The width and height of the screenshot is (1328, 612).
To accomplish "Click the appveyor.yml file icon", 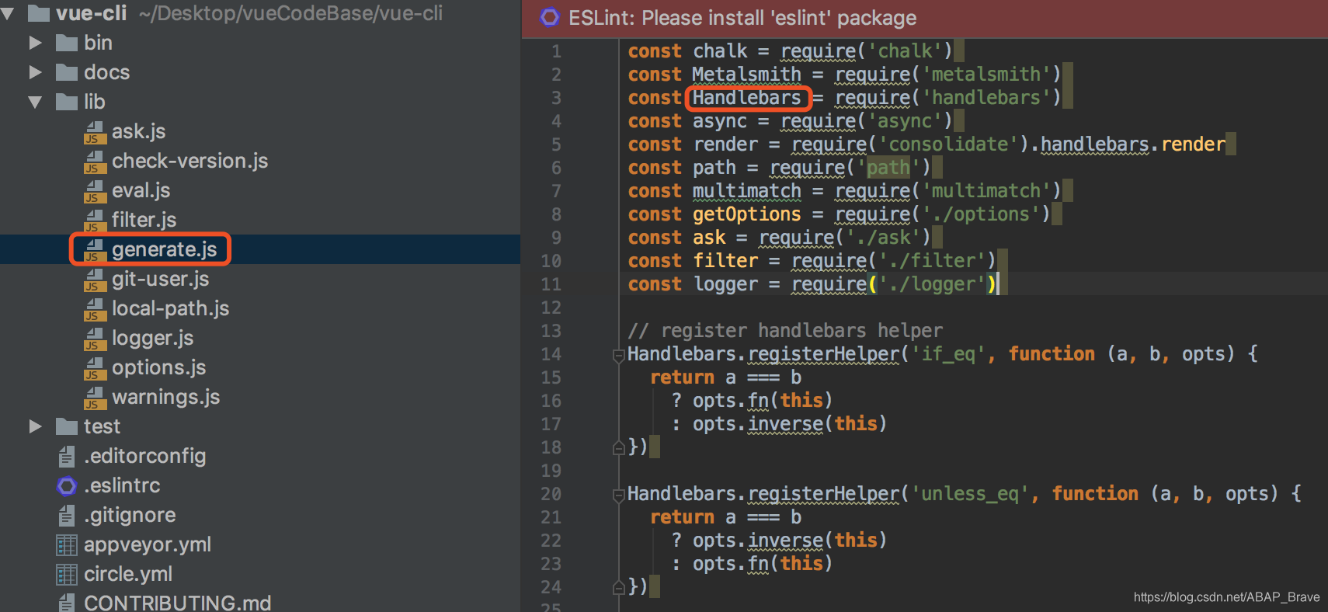I will click(67, 544).
